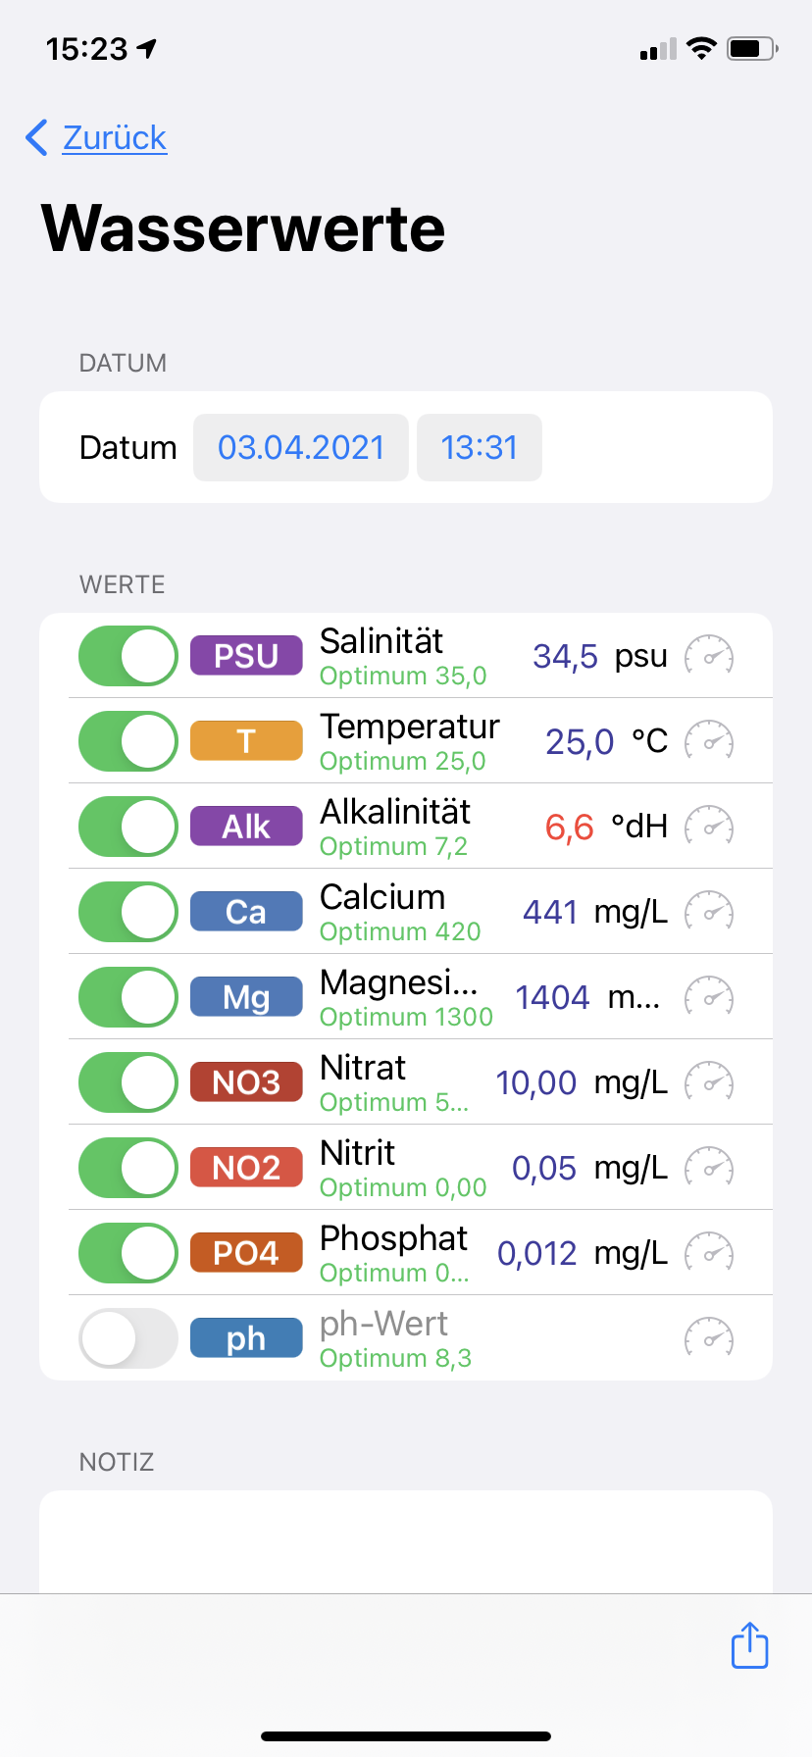Go back with the Zurück link
The height and width of the screenshot is (1757, 812).
97,138
